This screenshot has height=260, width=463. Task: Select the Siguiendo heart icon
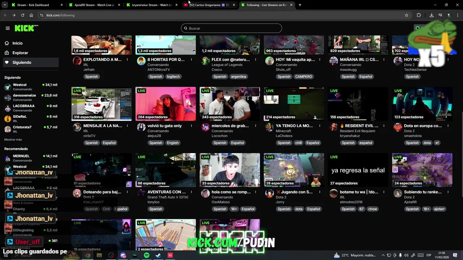click(x=7, y=62)
